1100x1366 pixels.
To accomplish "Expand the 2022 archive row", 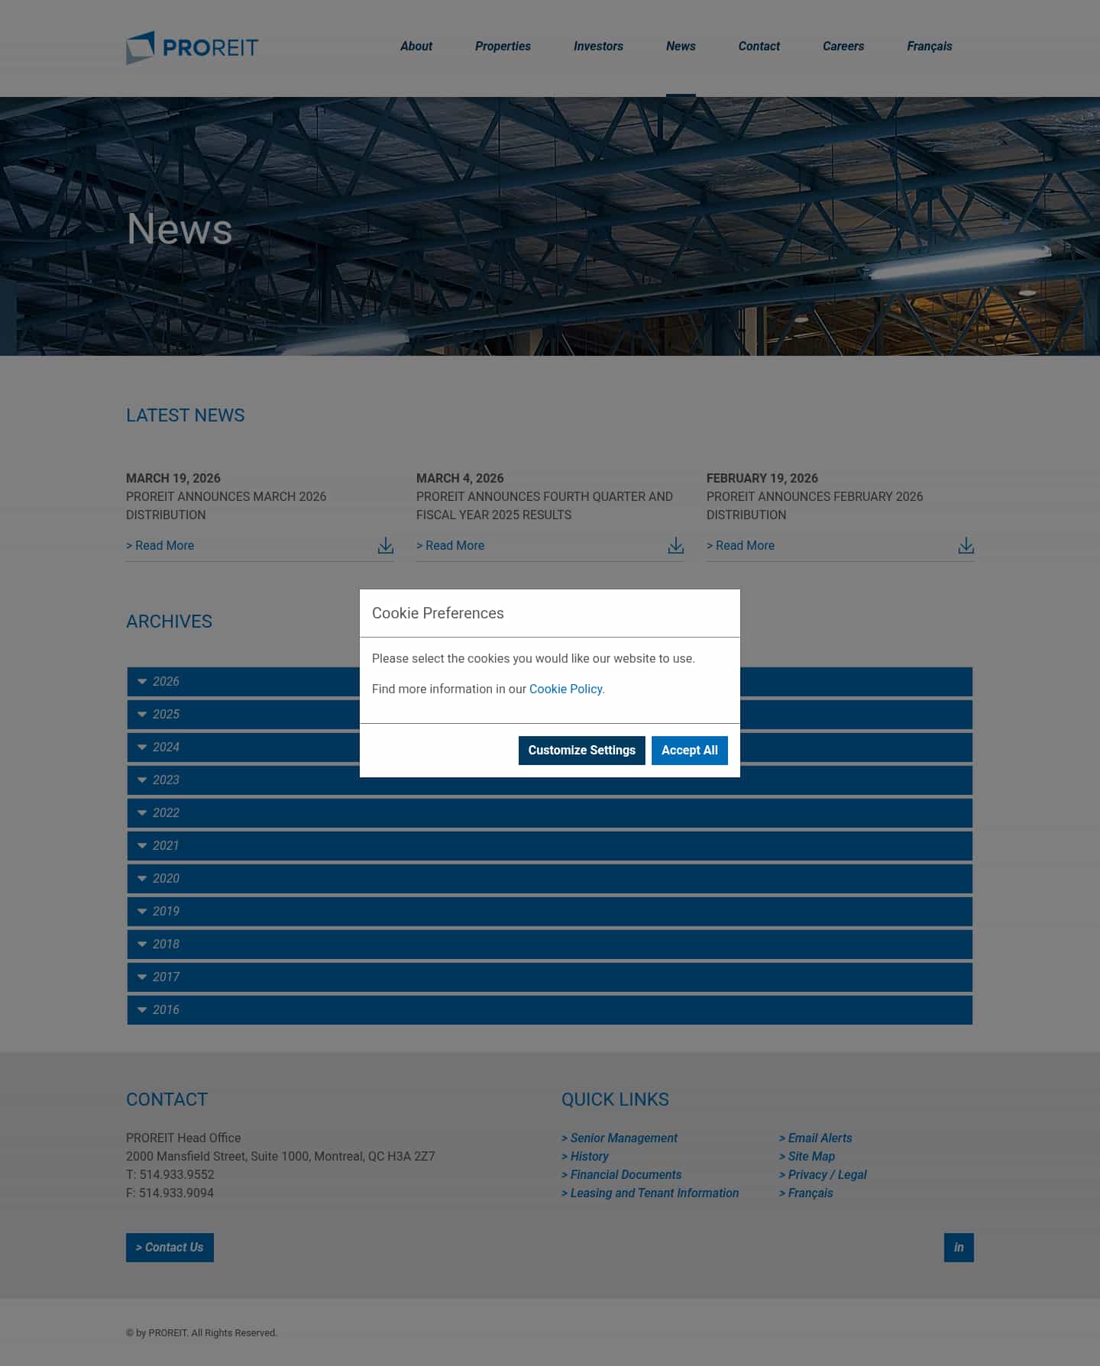I will coord(550,813).
